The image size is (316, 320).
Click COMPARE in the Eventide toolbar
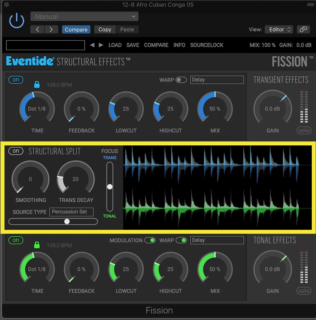point(156,45)
